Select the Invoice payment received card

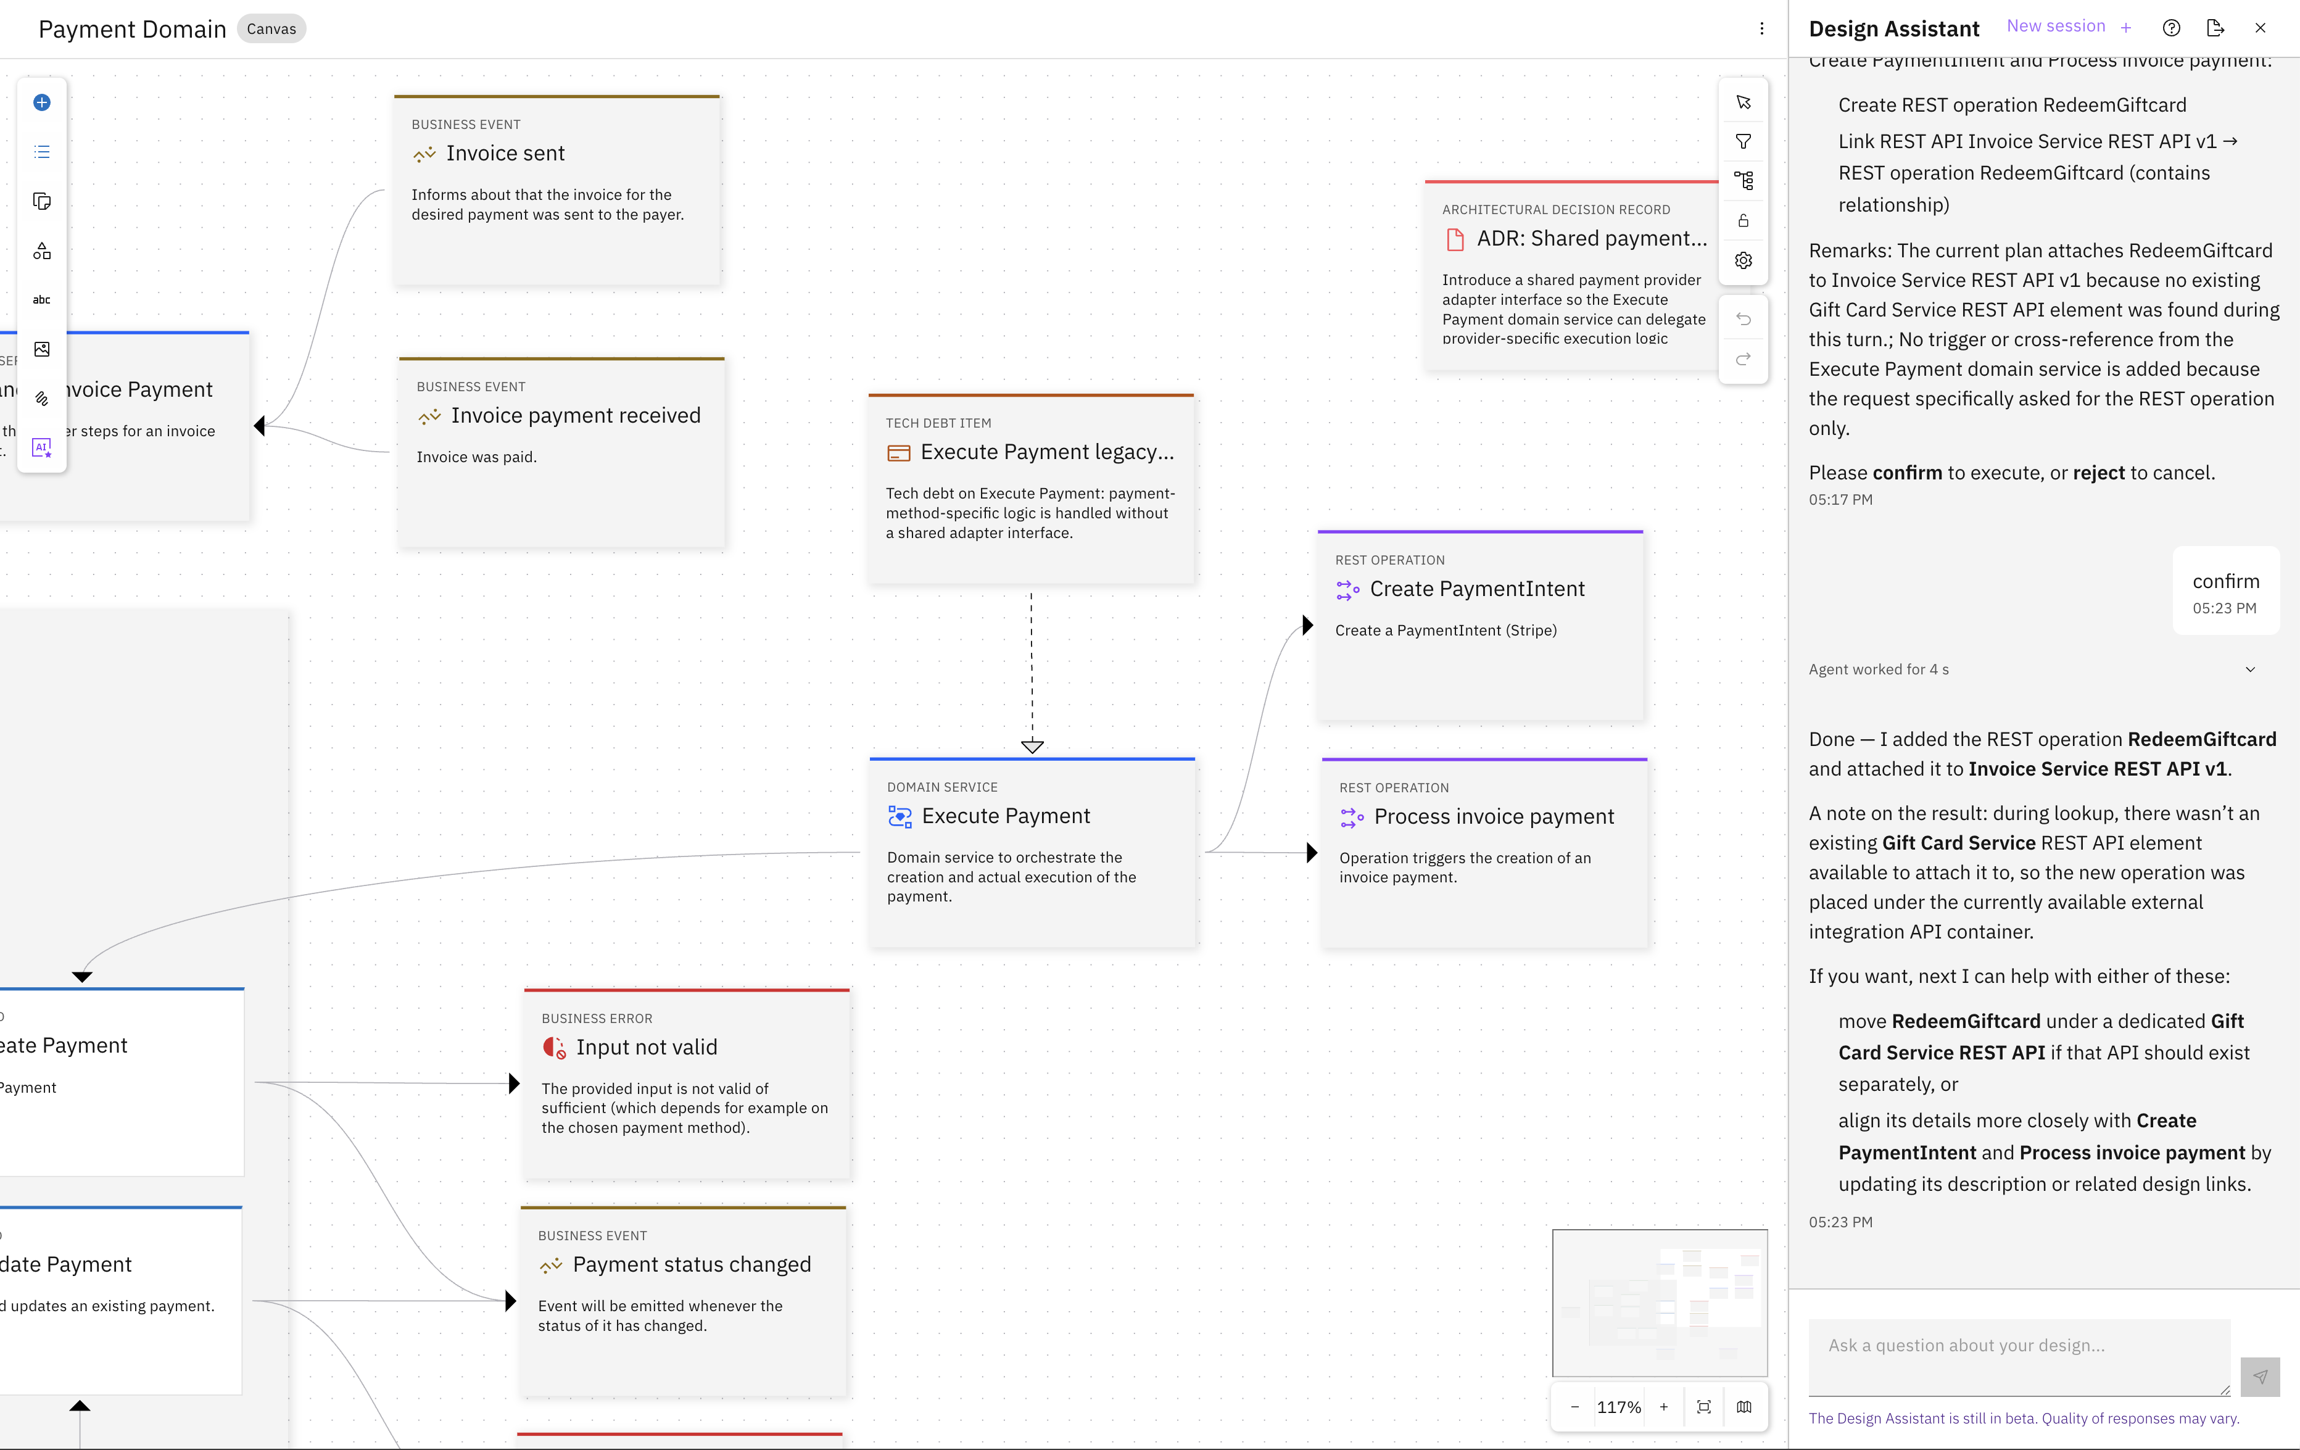tap(561, 453)
